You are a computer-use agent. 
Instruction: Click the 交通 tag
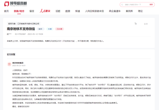pos(50,29)
